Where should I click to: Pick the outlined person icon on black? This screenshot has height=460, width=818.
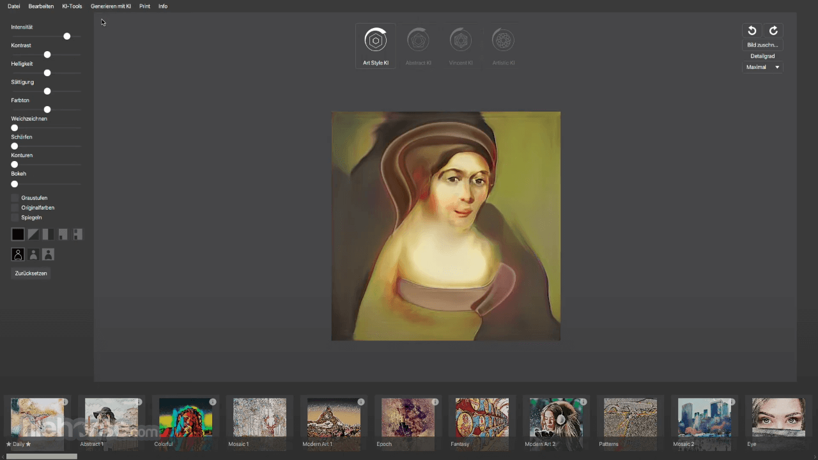tap(18, 254)
